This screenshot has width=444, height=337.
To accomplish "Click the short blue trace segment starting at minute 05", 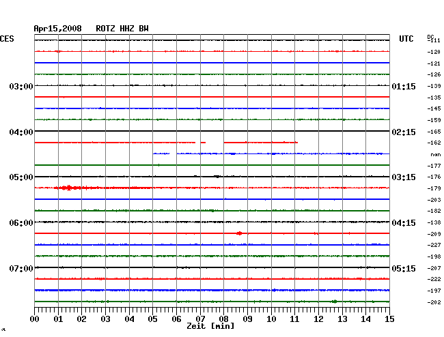I will (161, 153).
